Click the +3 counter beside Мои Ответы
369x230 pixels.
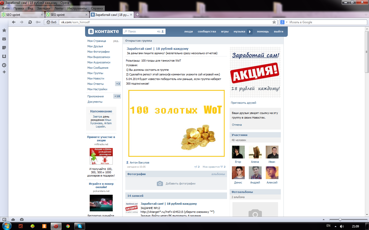[x=118, y=84]
